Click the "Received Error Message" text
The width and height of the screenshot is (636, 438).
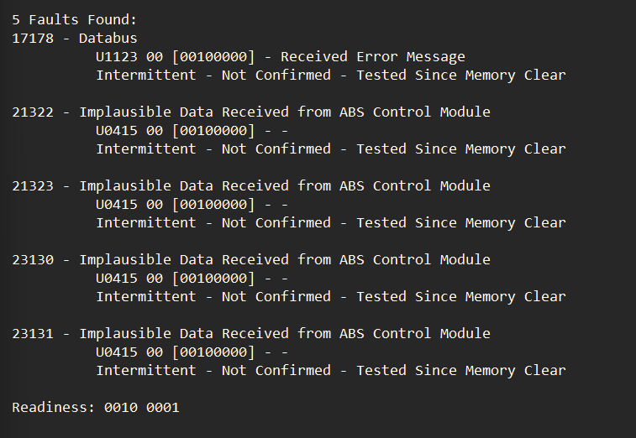tap(372, 57)
